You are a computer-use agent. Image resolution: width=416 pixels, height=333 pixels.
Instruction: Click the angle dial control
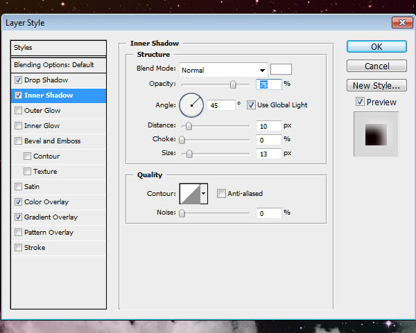(x=191, y=105)
